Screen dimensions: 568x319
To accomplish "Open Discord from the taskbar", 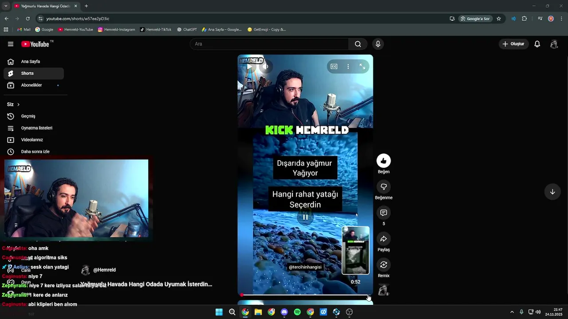I will 284,312.
